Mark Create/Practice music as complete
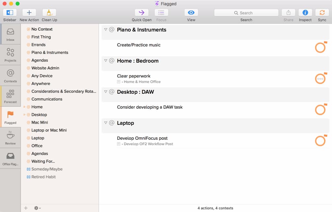This screenshot has height=212, width=332. [x=320, y=48]
